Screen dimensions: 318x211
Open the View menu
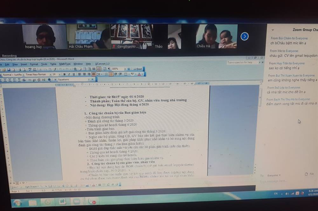15,64
